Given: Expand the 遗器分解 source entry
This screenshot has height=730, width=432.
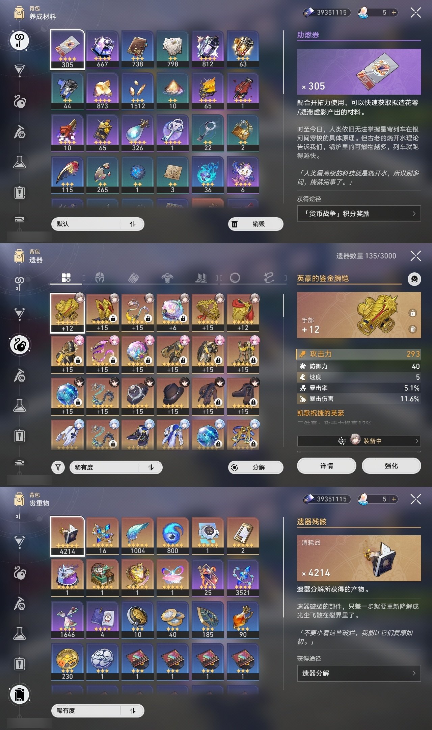Looking at the screenshot, I should click(359, 673).
